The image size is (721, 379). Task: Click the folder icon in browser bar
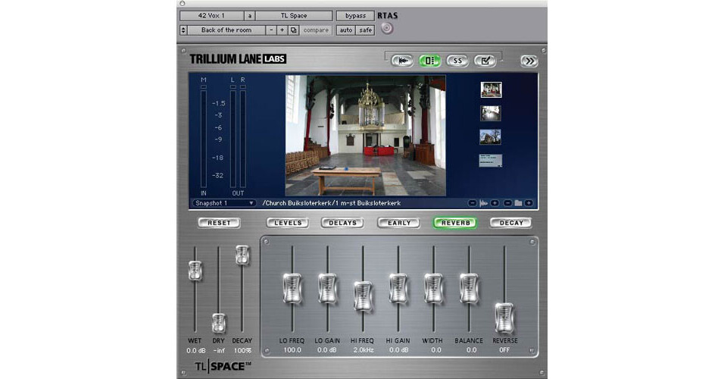(x=518, y=203)
